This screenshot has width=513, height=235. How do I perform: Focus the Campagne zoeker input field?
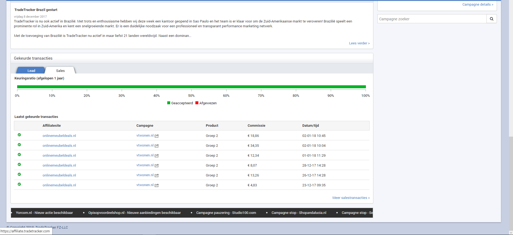pyautogui.click(x=432, y=19)
